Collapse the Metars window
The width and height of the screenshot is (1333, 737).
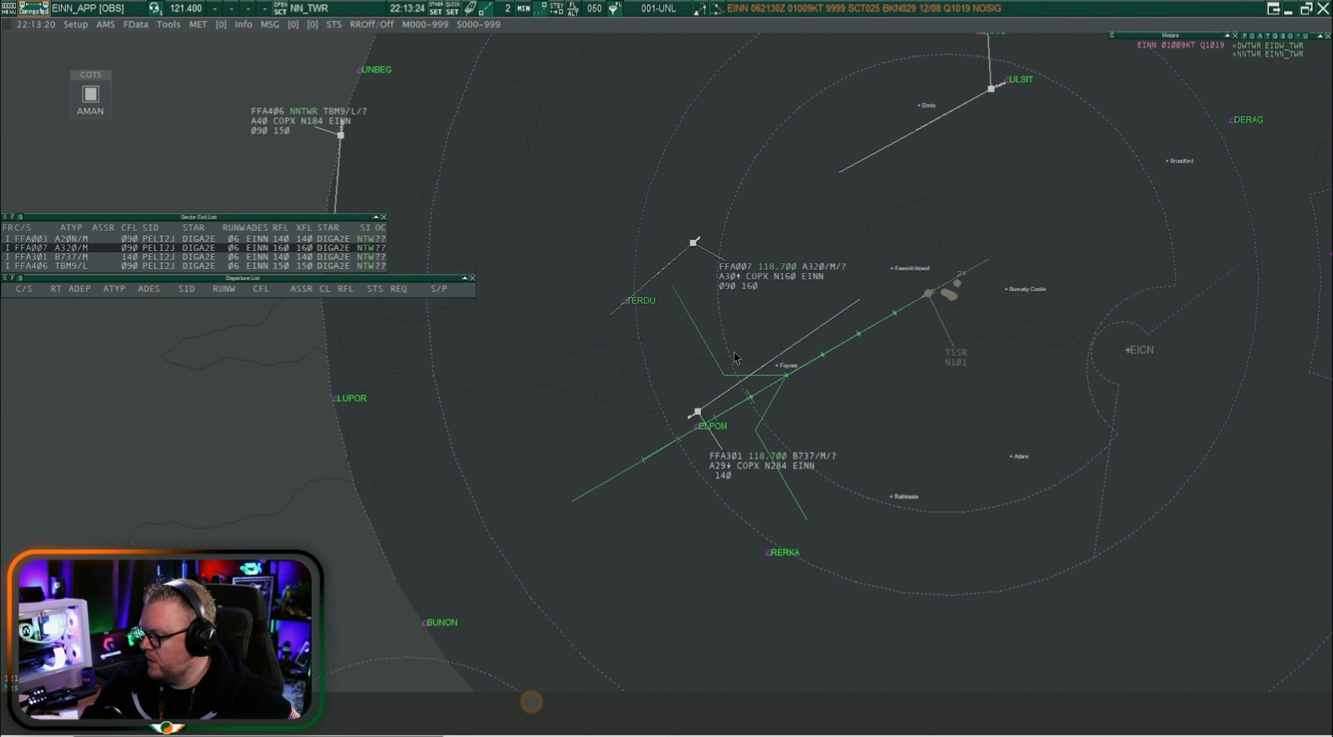pyautogui.click(x=1227, y=35)
